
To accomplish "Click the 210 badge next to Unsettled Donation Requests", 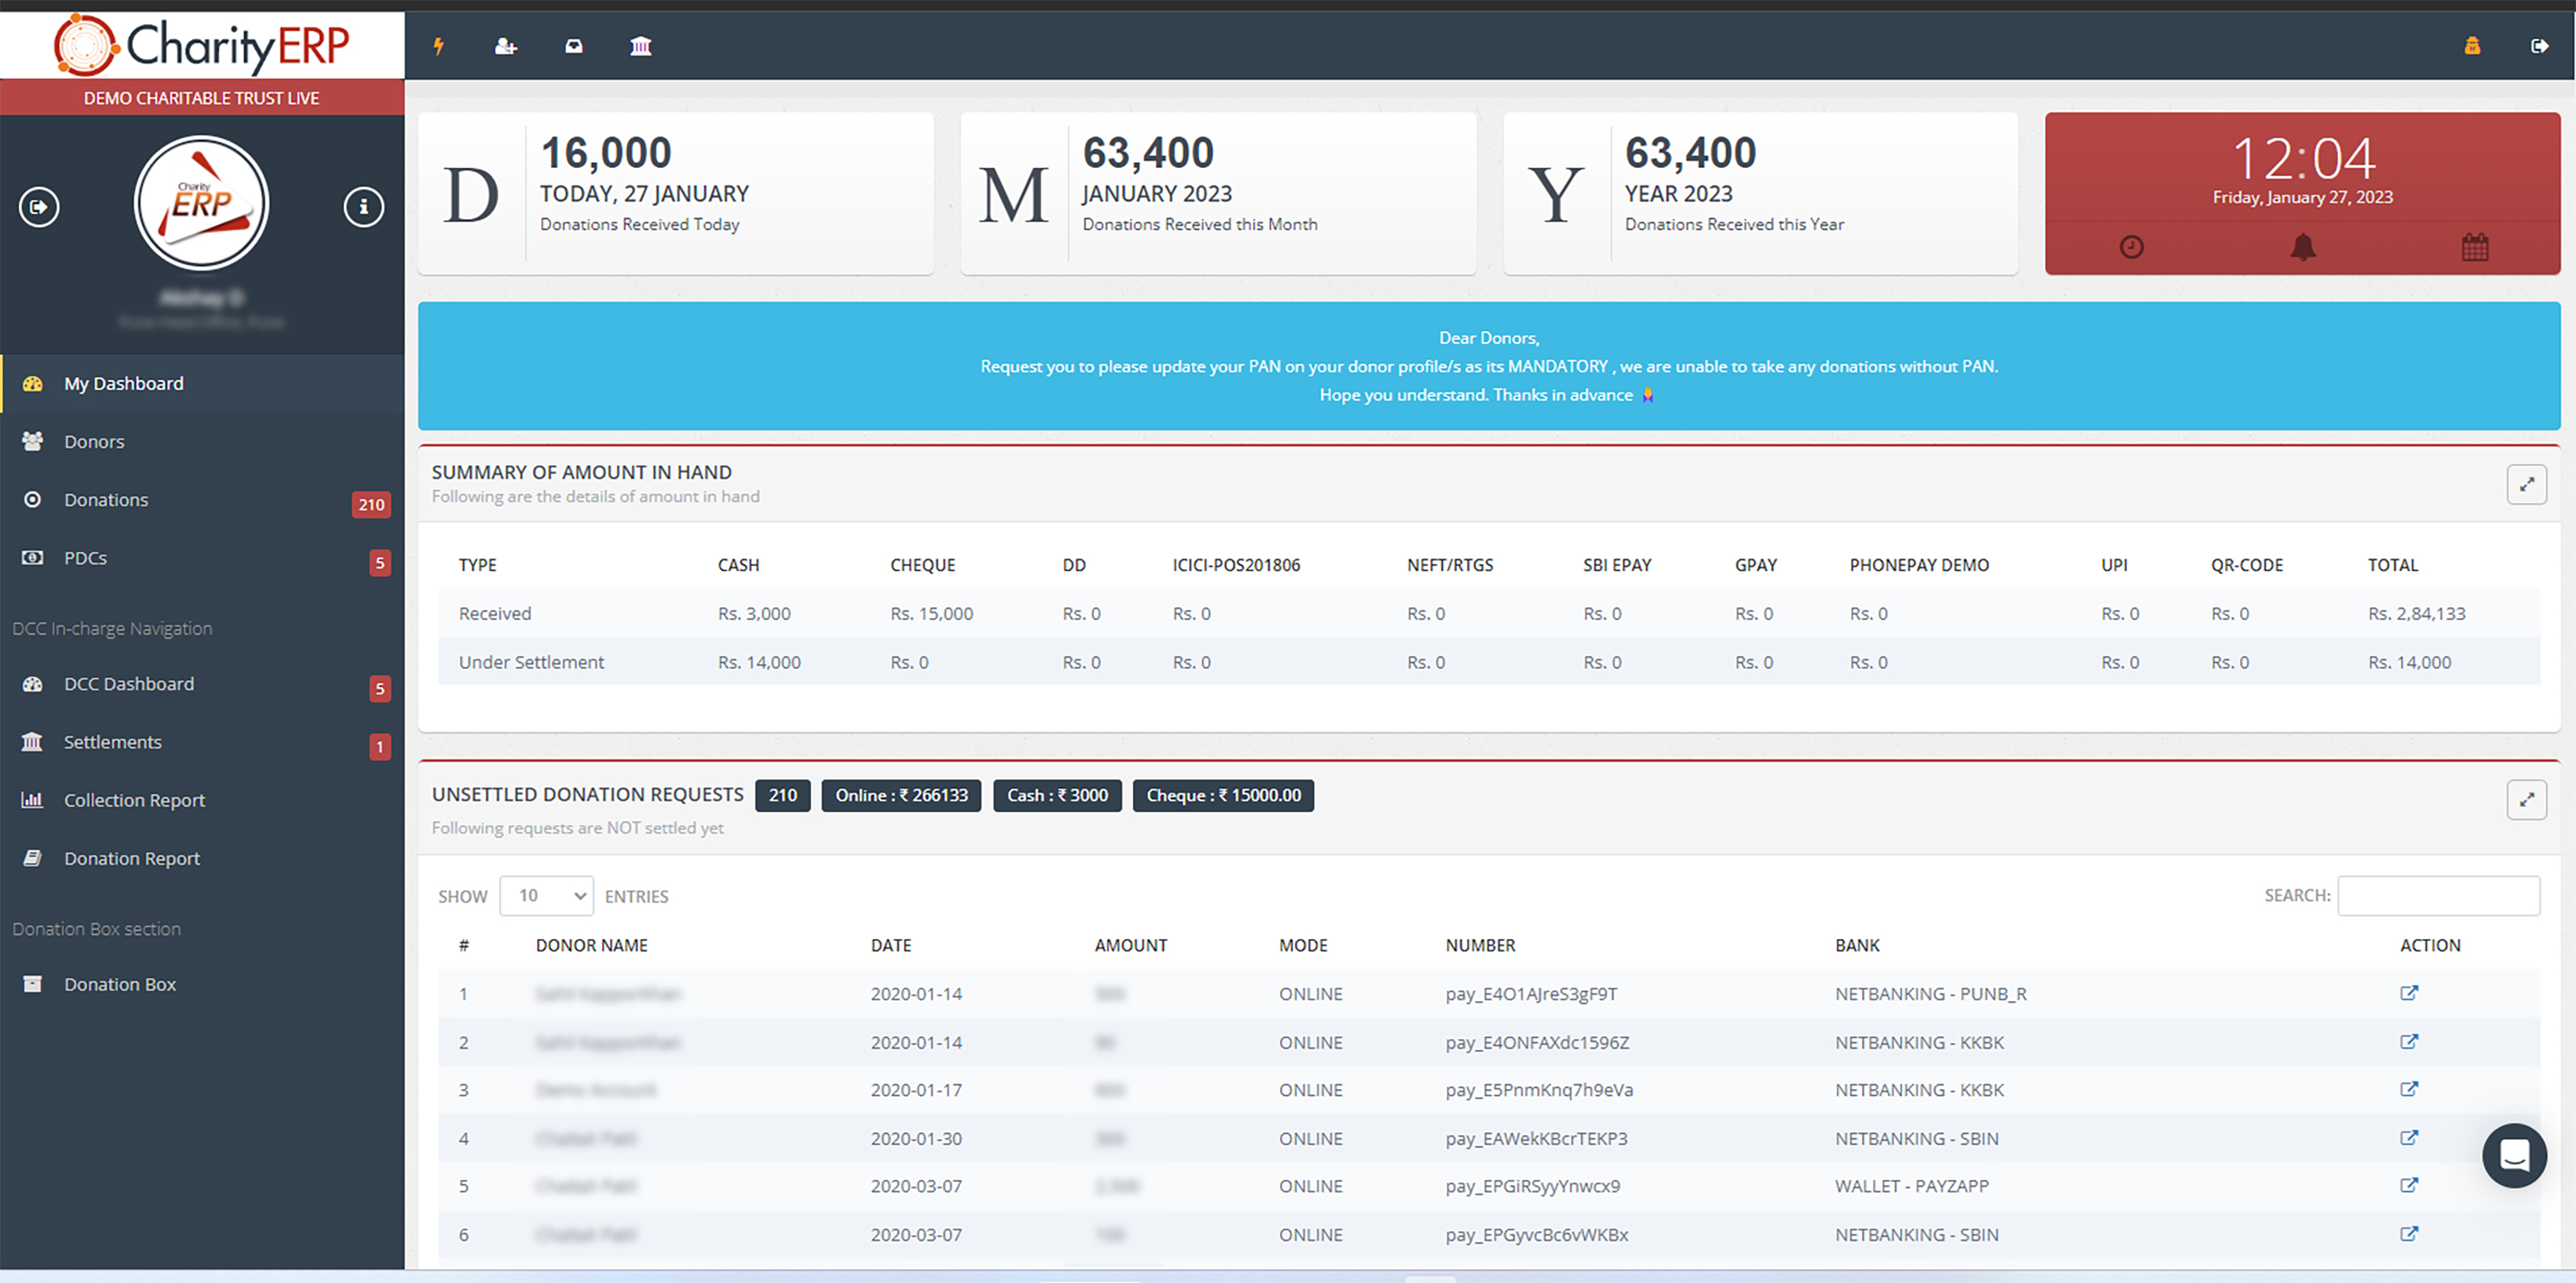I will pos(783,796).
